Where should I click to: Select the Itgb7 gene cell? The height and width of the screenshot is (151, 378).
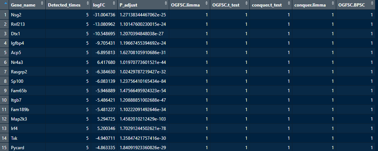click(x=27, y=100)
